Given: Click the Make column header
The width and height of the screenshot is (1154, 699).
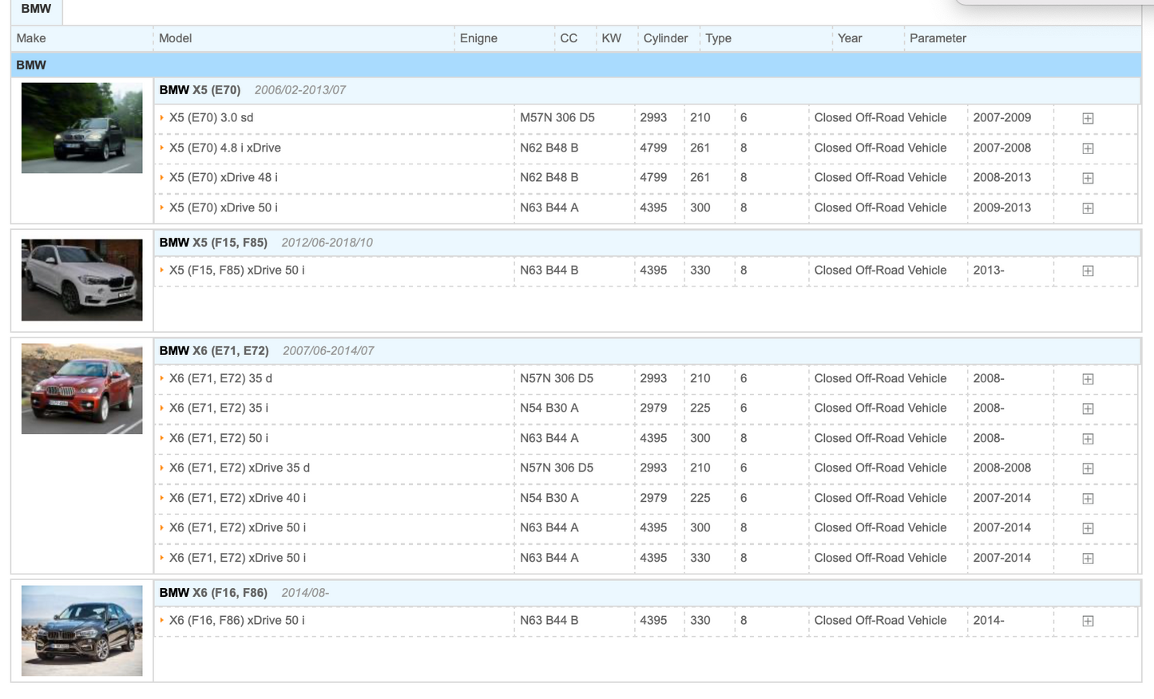Looking at the screenshot, I should point(81,38).
